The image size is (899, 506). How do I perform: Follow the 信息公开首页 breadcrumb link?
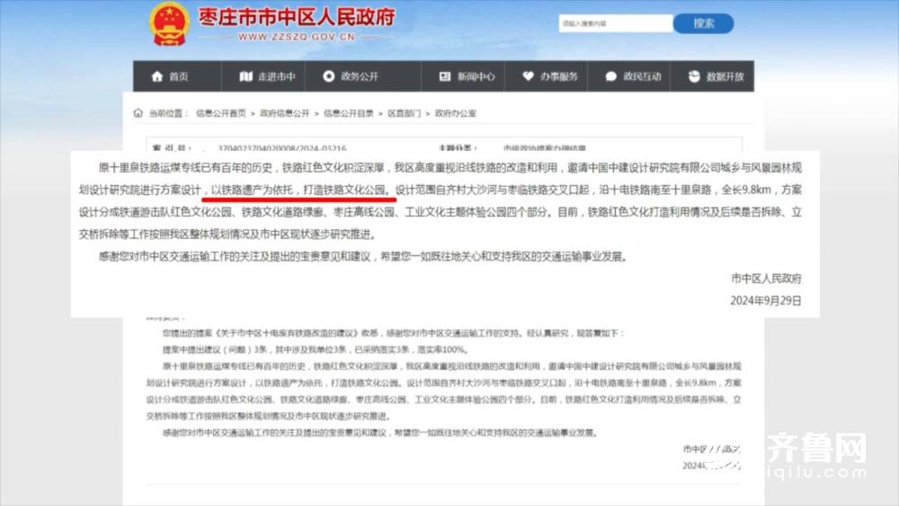tap(221, 113)
